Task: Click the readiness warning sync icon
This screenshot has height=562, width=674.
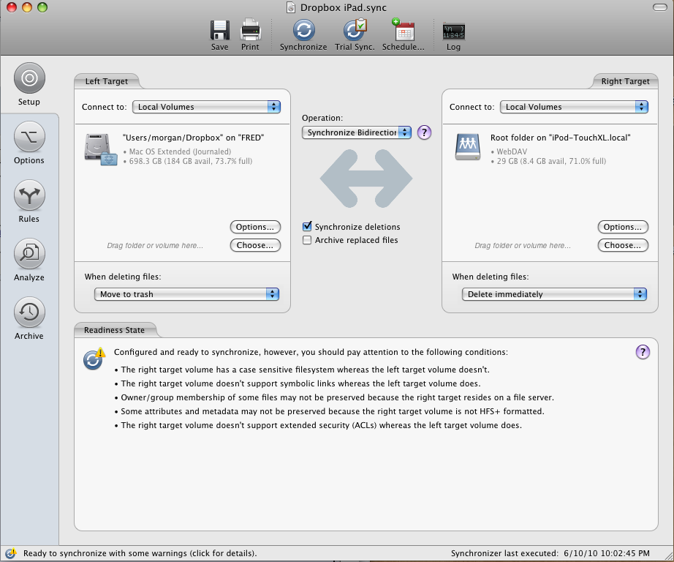Action: (94, 359)
